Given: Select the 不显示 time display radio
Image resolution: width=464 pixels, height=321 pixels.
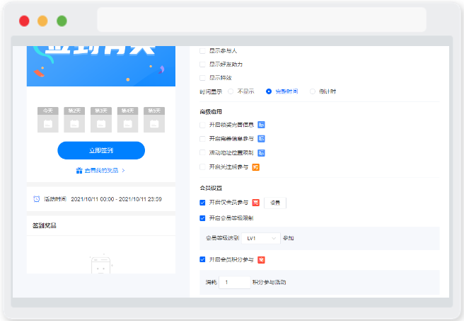Looking at the screenshot, I should click(x=231, y=91).
